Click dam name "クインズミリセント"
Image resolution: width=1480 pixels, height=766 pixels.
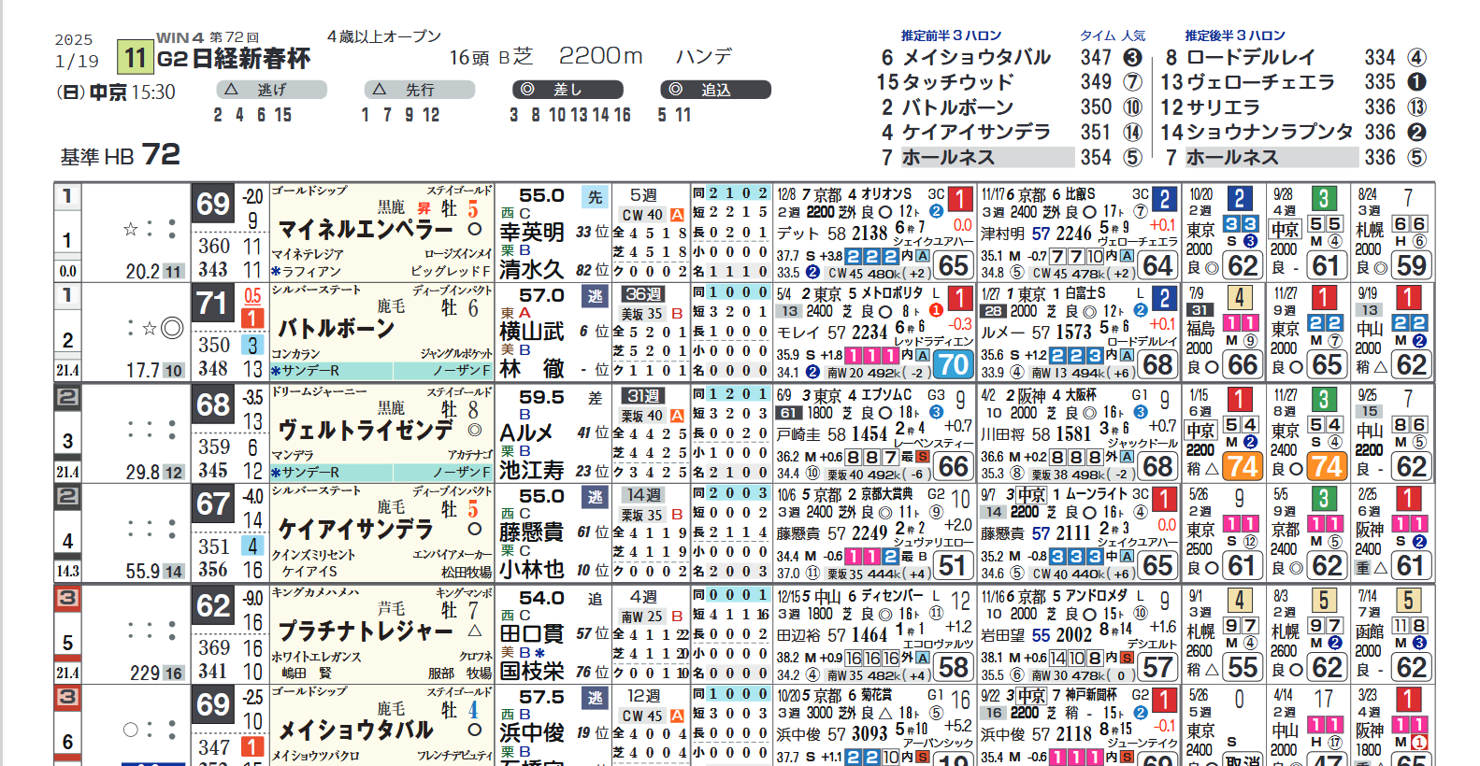point(313,555)
